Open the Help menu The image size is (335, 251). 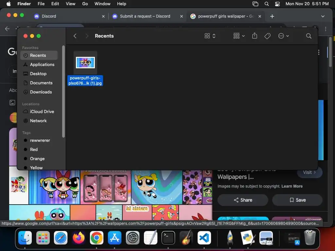122,4
